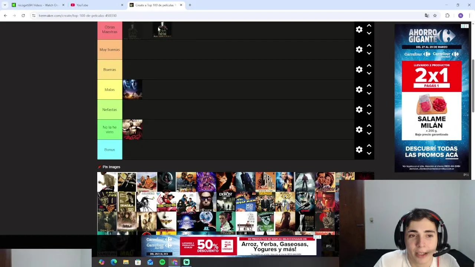Open Microsoft Store from the taskbar
475x267 pixels.
click(138, 262)
